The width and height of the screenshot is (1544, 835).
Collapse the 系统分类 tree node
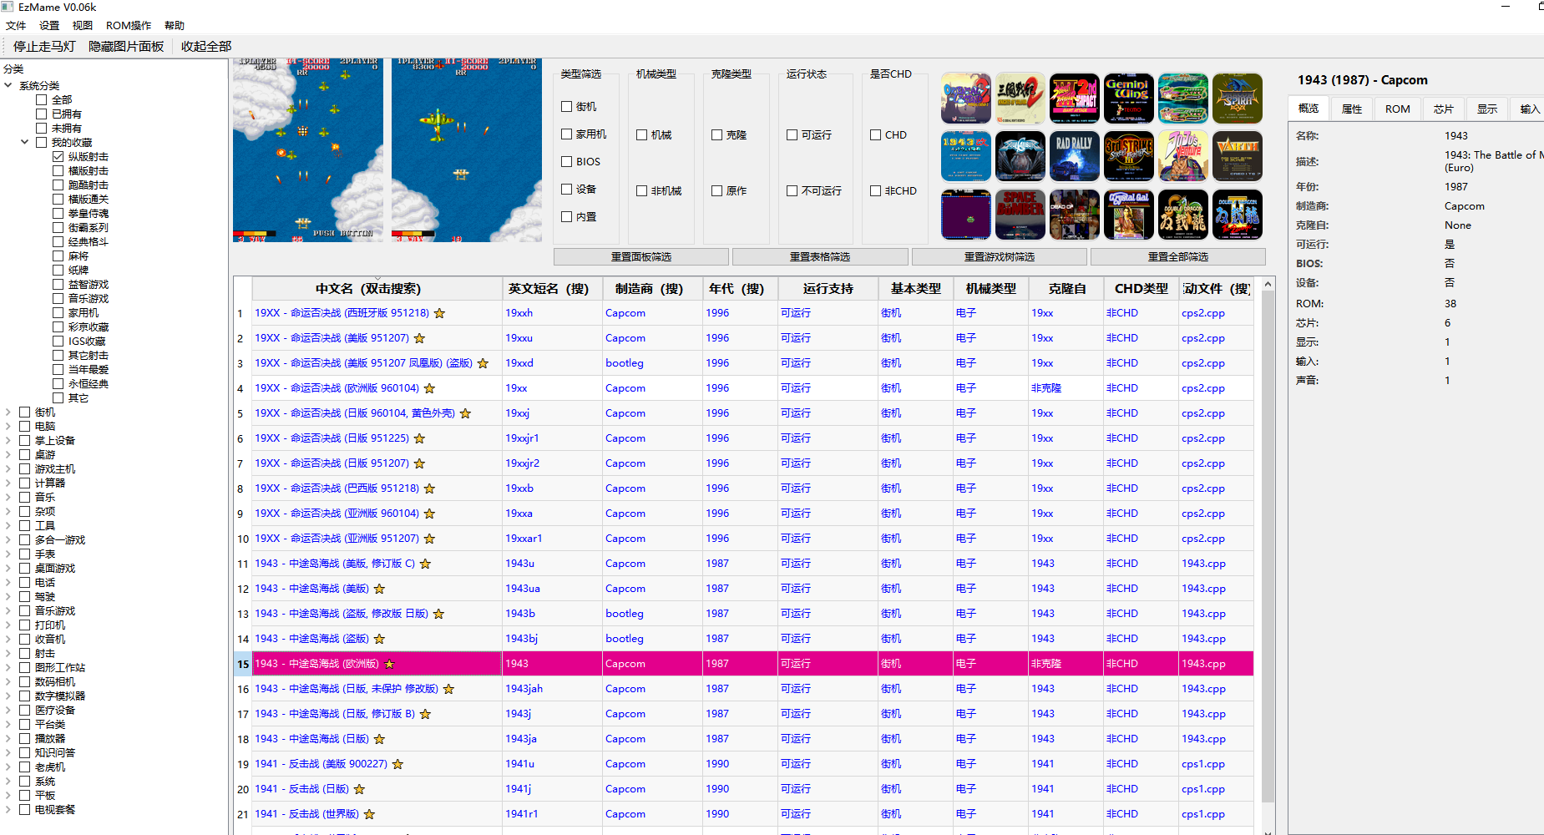click(8, 85)
